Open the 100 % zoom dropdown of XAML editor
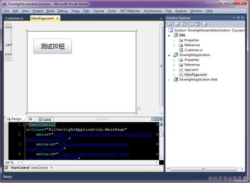 click(18, 163)
